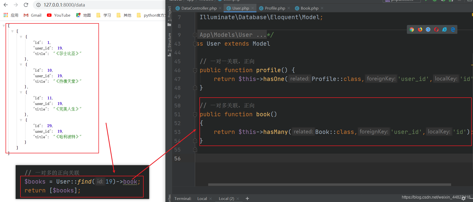473x202 pixels.
Task: Add a new terminal session
Action: [247, 198]
